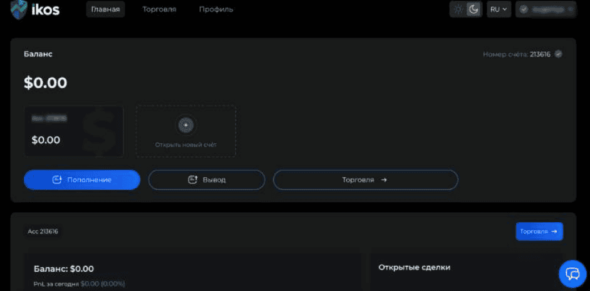Image resolution: width=590 pixels, height=291 pixels.
Task: Go to Торговля in the top navigation
Action: click(159, 9)
